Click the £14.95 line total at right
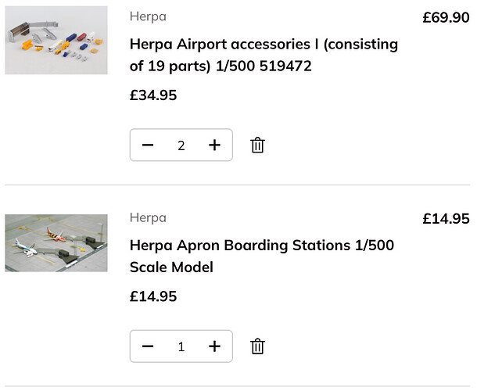The image size is (477, 391). point(446,219)
